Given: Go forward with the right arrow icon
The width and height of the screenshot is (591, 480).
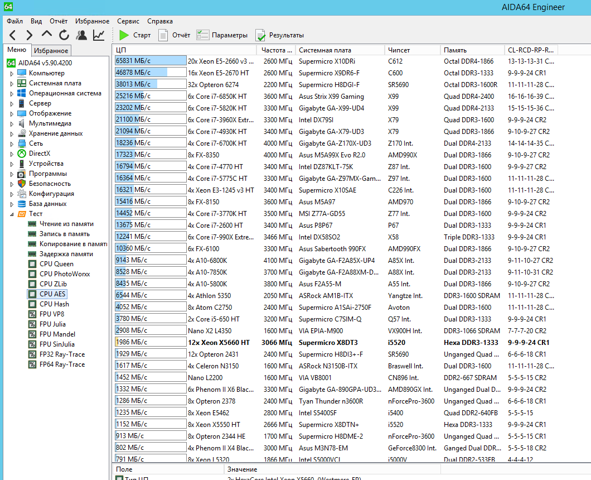Looking at the screenshot, I should 30,35.
